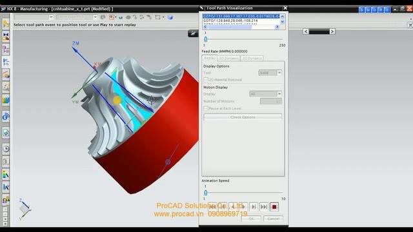Open the first toolbar combo box dropdown
Screen dimensions: 413x232
coord(51,17)
